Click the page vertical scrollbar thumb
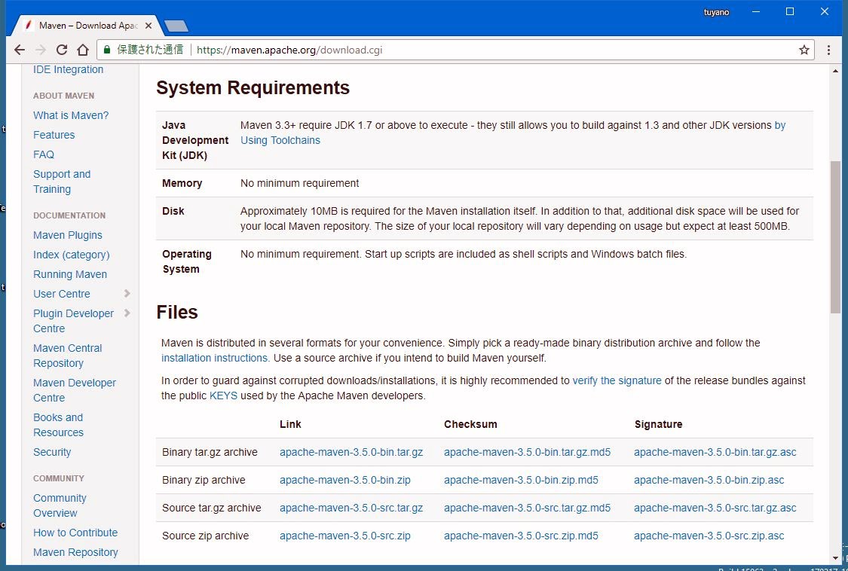 tap(835, 237)
